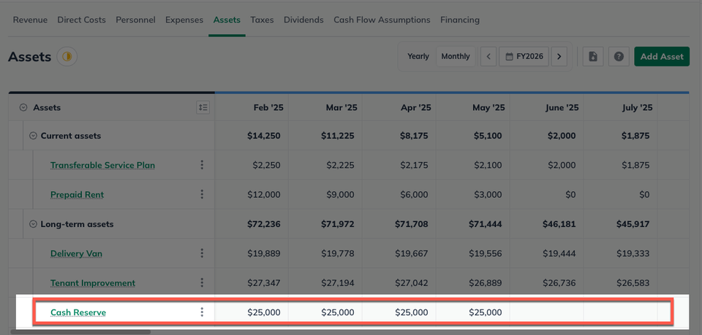Select the Assets tab

(227, 20)
